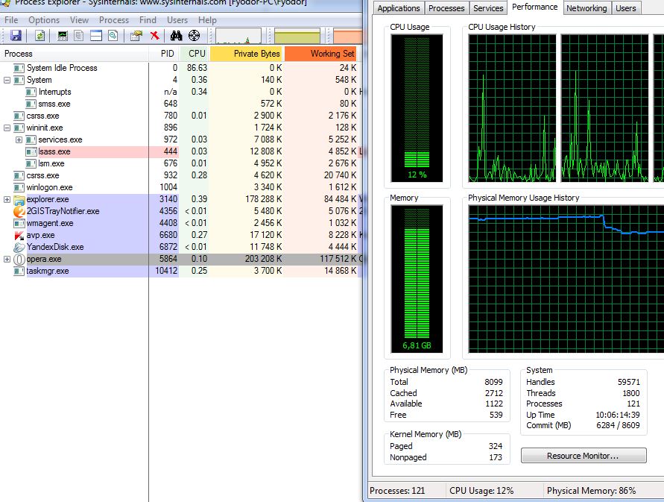The height and width of the screenshot is (502, 664).
Task: Click the Physical Memory Usage History graph
Action: (x=566, y=279)
